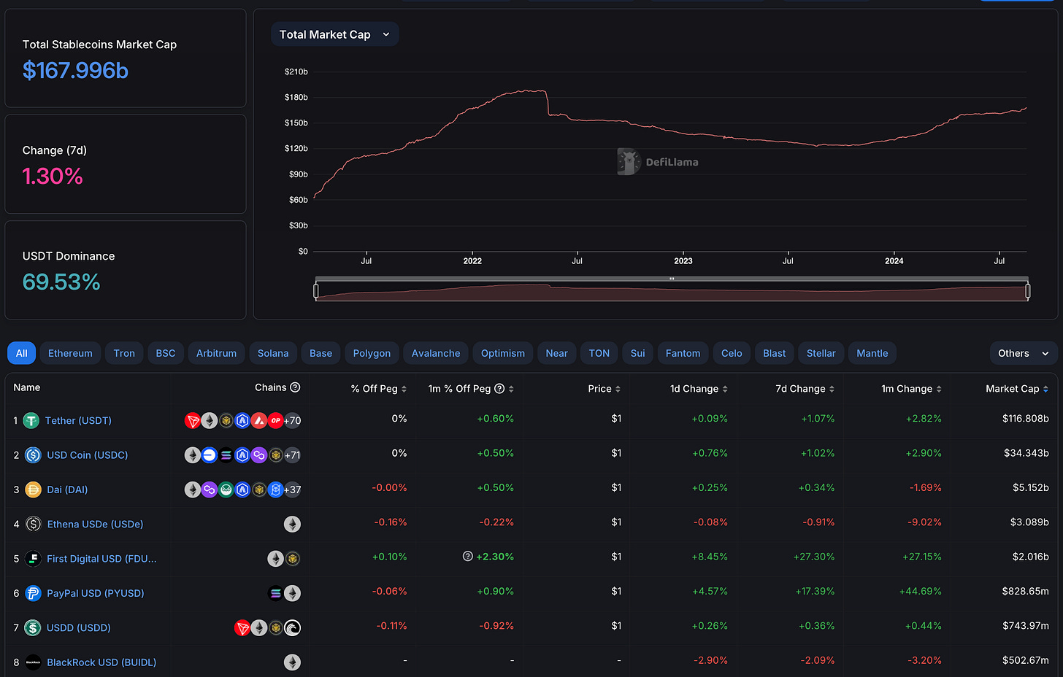Click the left handle of chart range slider
The image size is (1063, 677).
point(316,292)
